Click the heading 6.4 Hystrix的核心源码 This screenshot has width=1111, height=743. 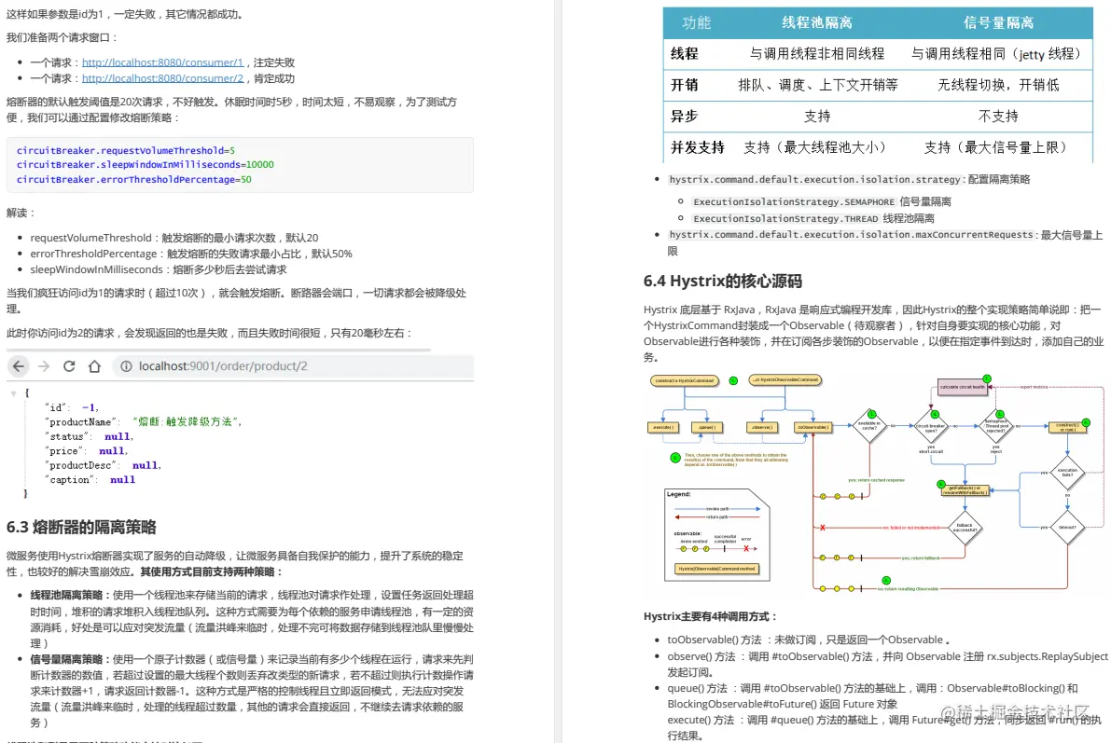click(722, 282)
